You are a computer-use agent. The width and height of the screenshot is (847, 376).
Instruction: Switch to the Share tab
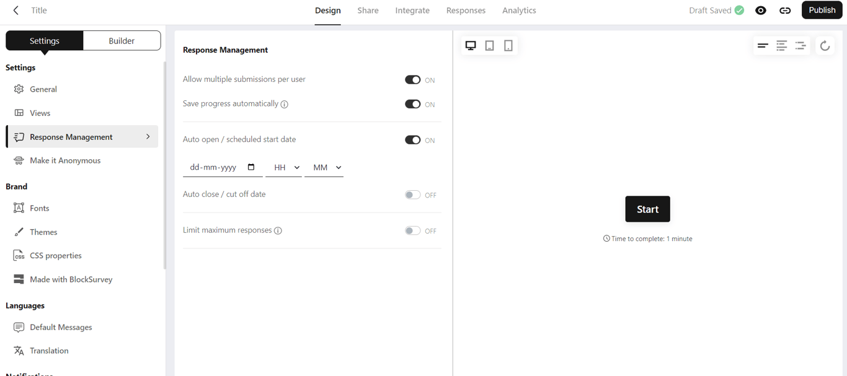[x=368, y=11]
